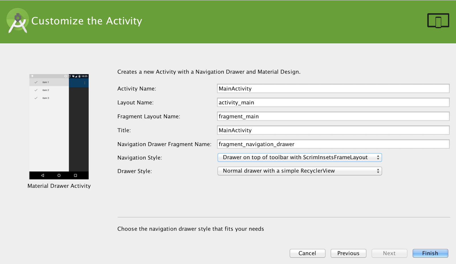Click the Layout Name input field
The image size is (456, 264).
click(333, 103)
